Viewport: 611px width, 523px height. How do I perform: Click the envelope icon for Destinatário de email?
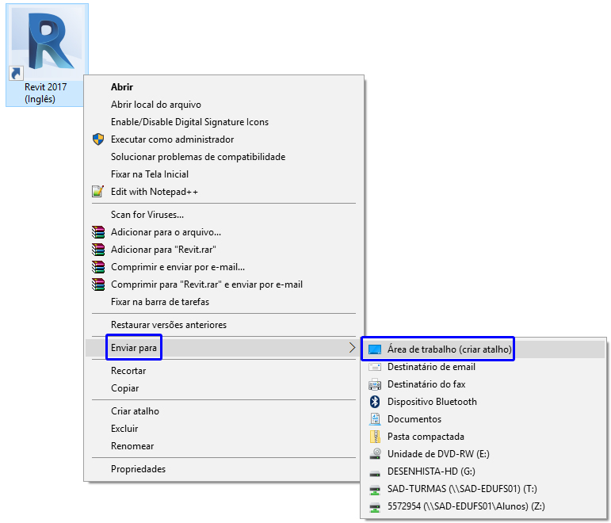(375, 367)
